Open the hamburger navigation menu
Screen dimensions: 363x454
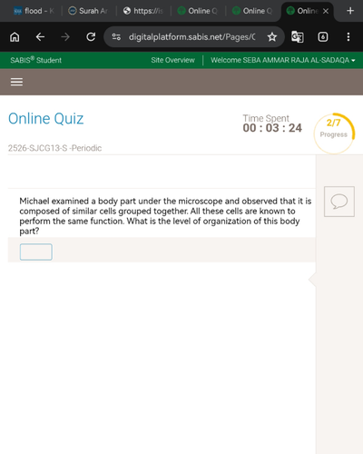pyautogui.click(x=16, y=82)
